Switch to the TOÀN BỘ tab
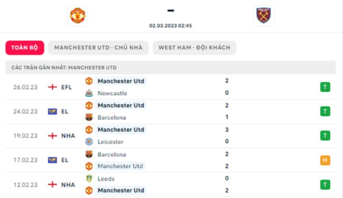Screen dimensions: 343x198 tap(24, 48)
